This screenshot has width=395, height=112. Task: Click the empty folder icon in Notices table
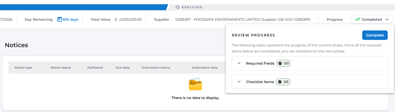(x=195, y=84)
